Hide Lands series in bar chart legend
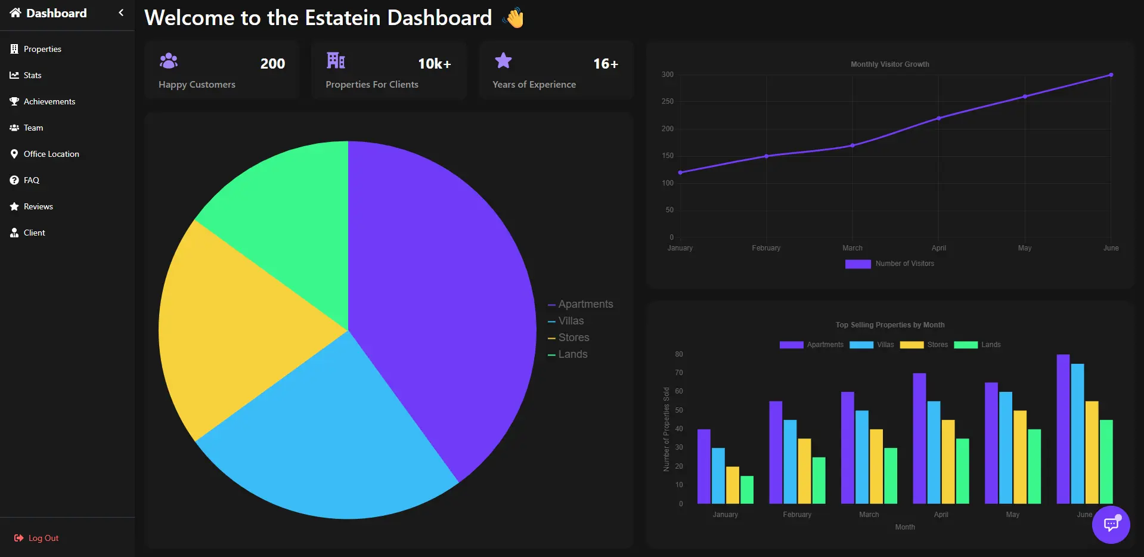Screen dimensions: 1144x557 [x=977, y=345]
